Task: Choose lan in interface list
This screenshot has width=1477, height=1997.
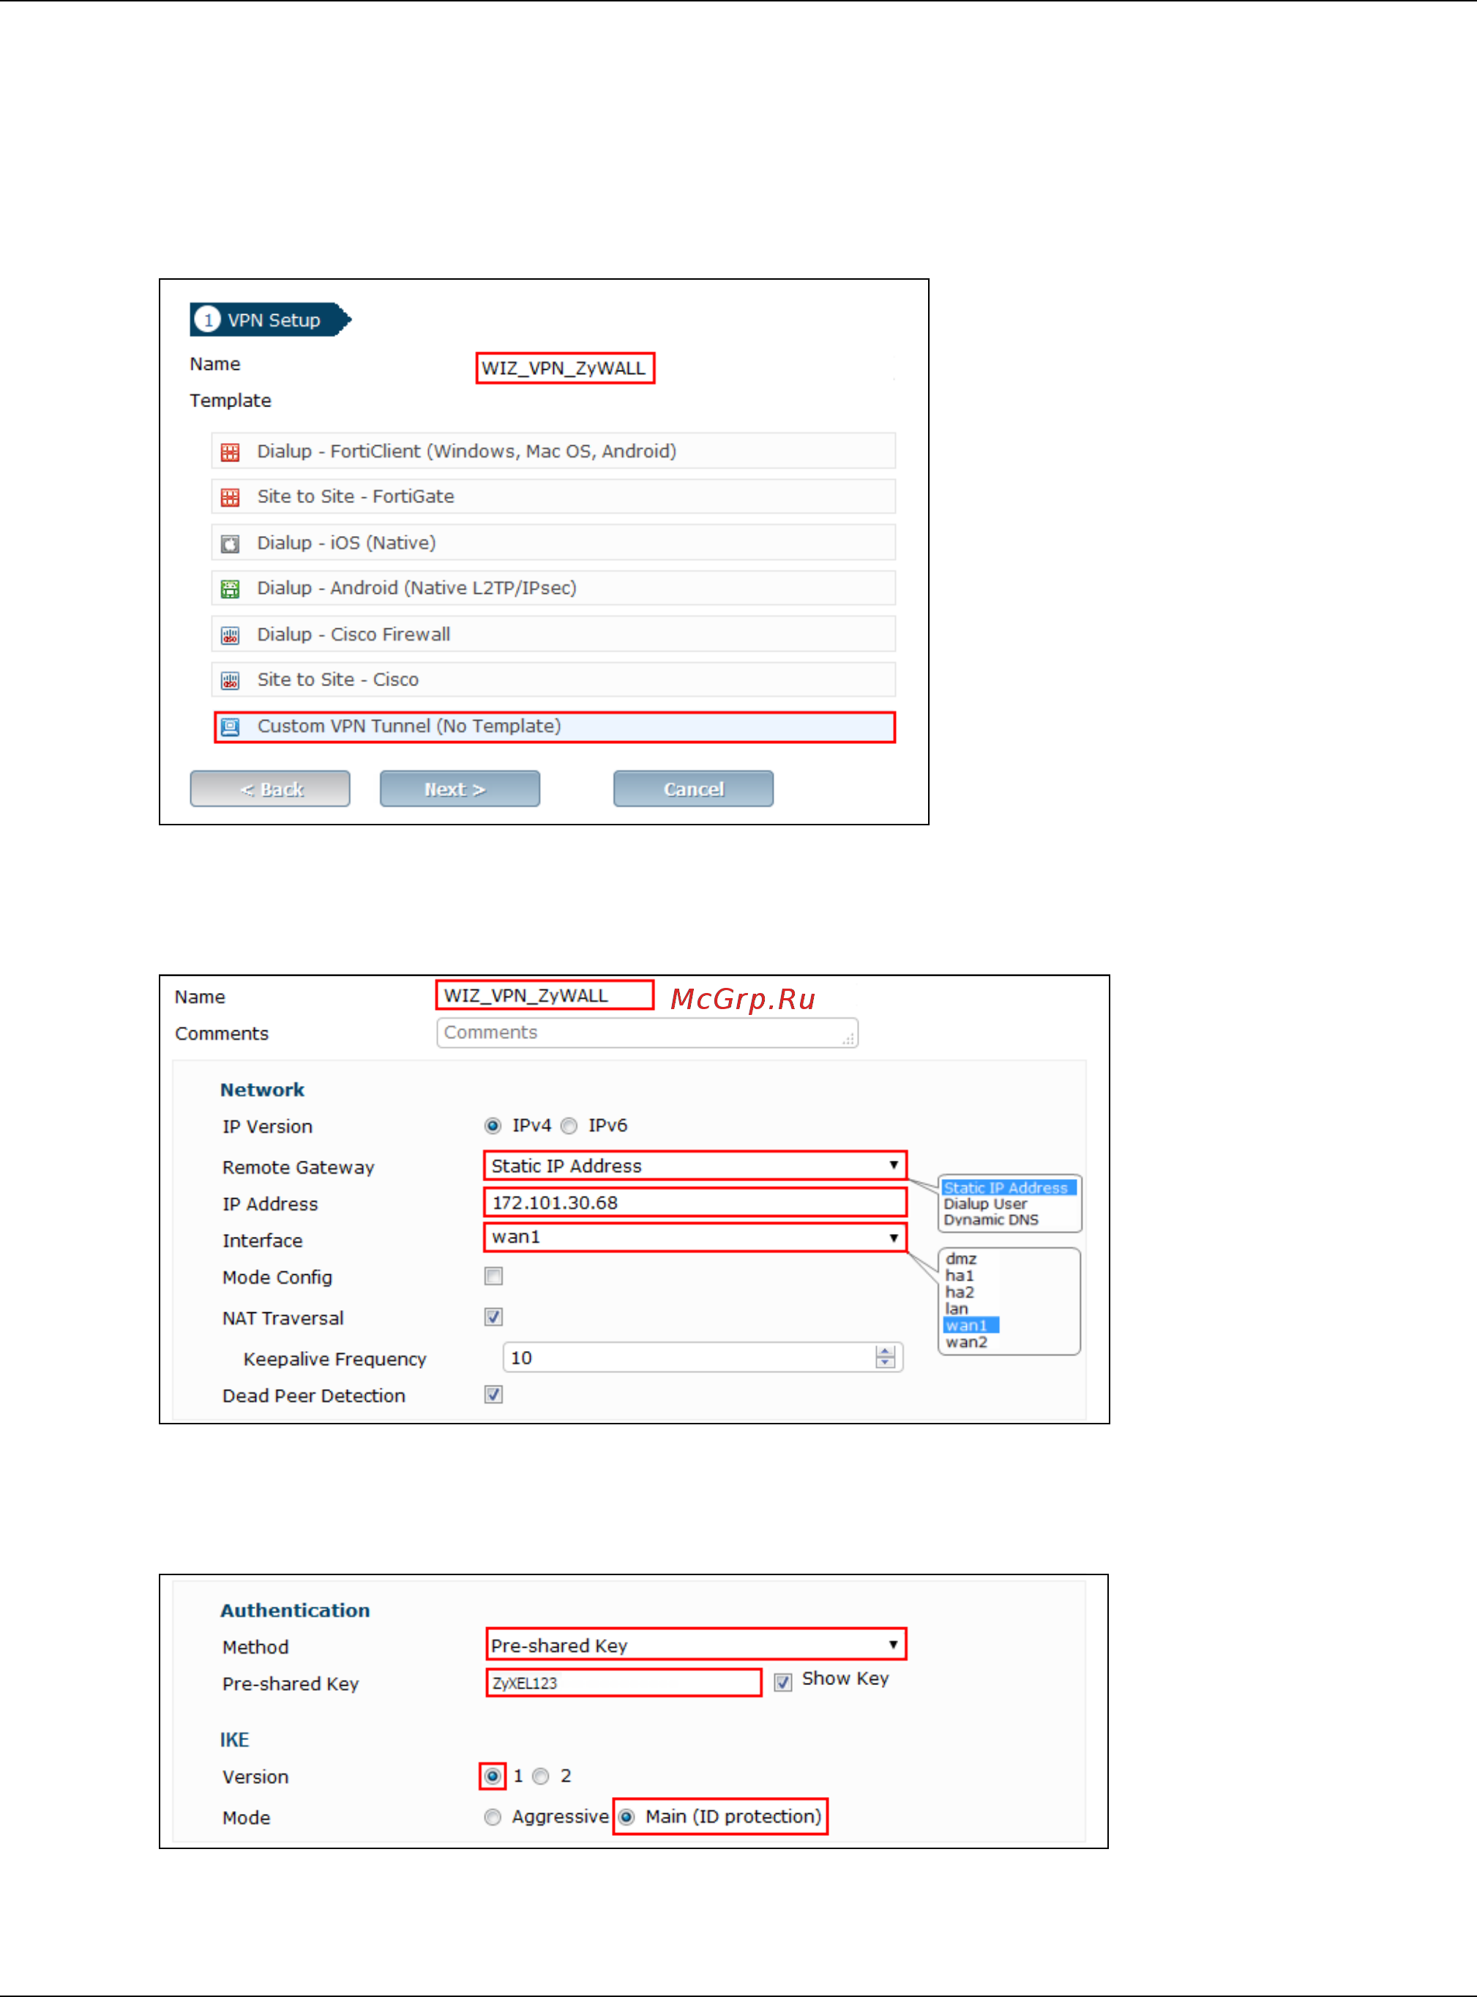Action: tap(957, 1309)
